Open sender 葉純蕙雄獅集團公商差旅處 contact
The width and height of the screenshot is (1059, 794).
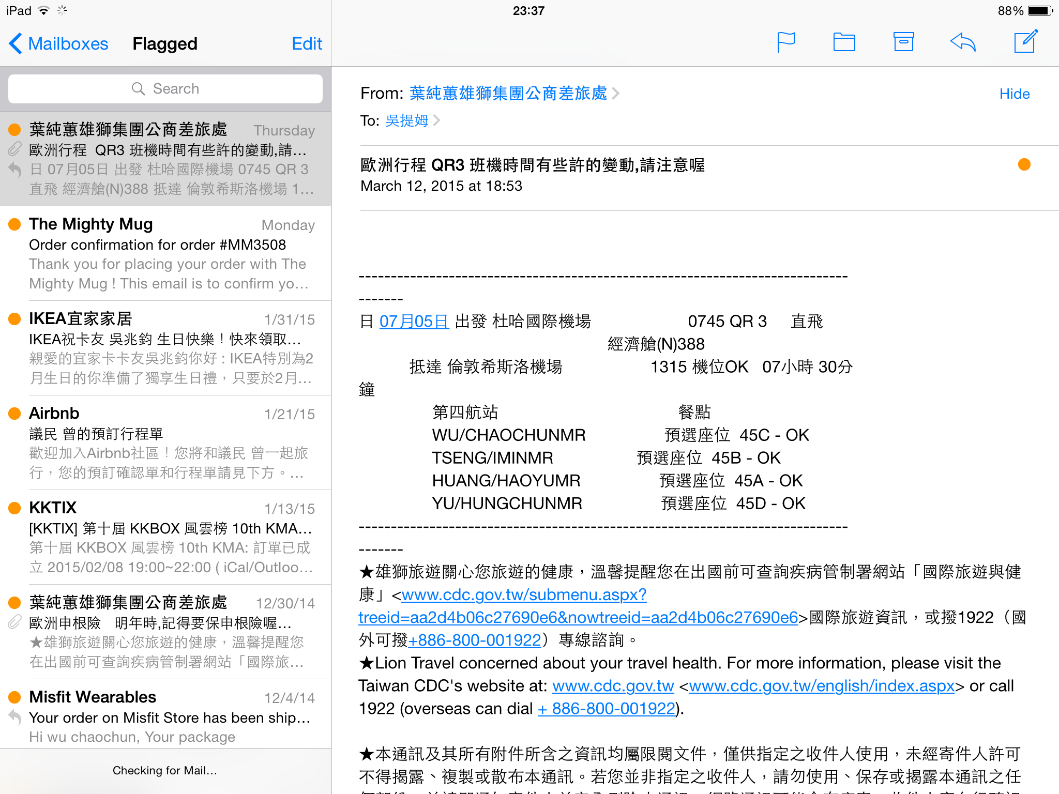(508, 94)
